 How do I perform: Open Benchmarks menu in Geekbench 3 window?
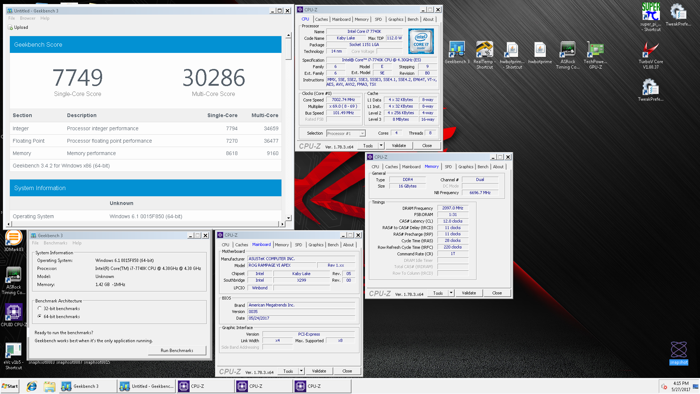pyautogui.click(x=55, y=243)
